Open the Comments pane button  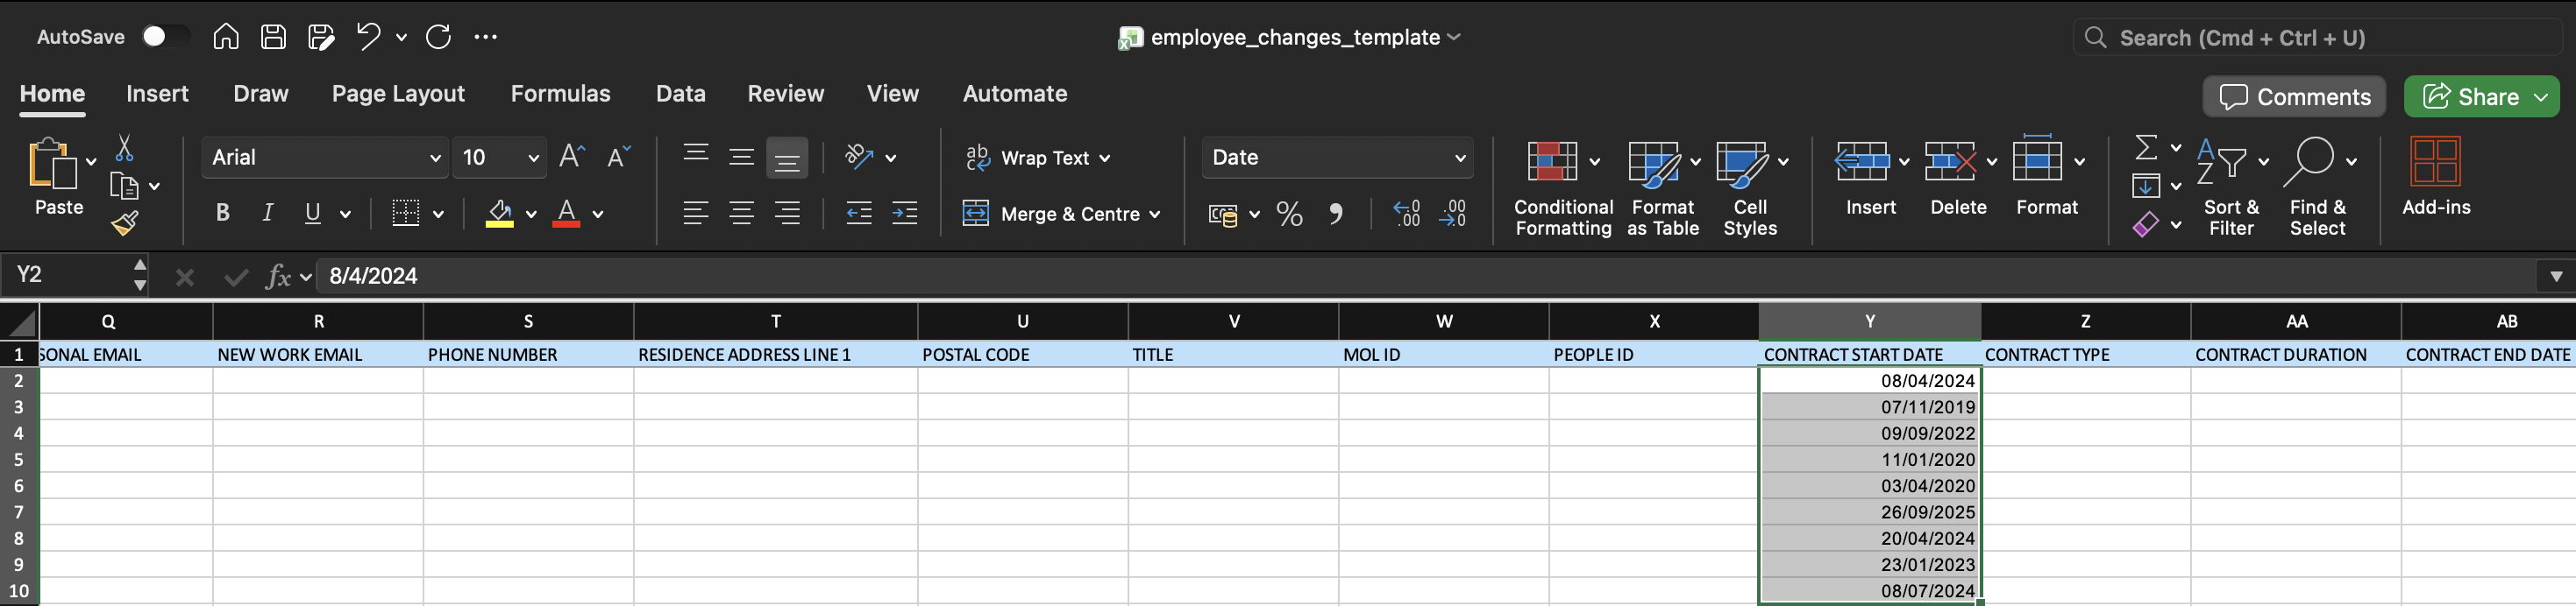pyautogui.click(x=2294, y=97)
